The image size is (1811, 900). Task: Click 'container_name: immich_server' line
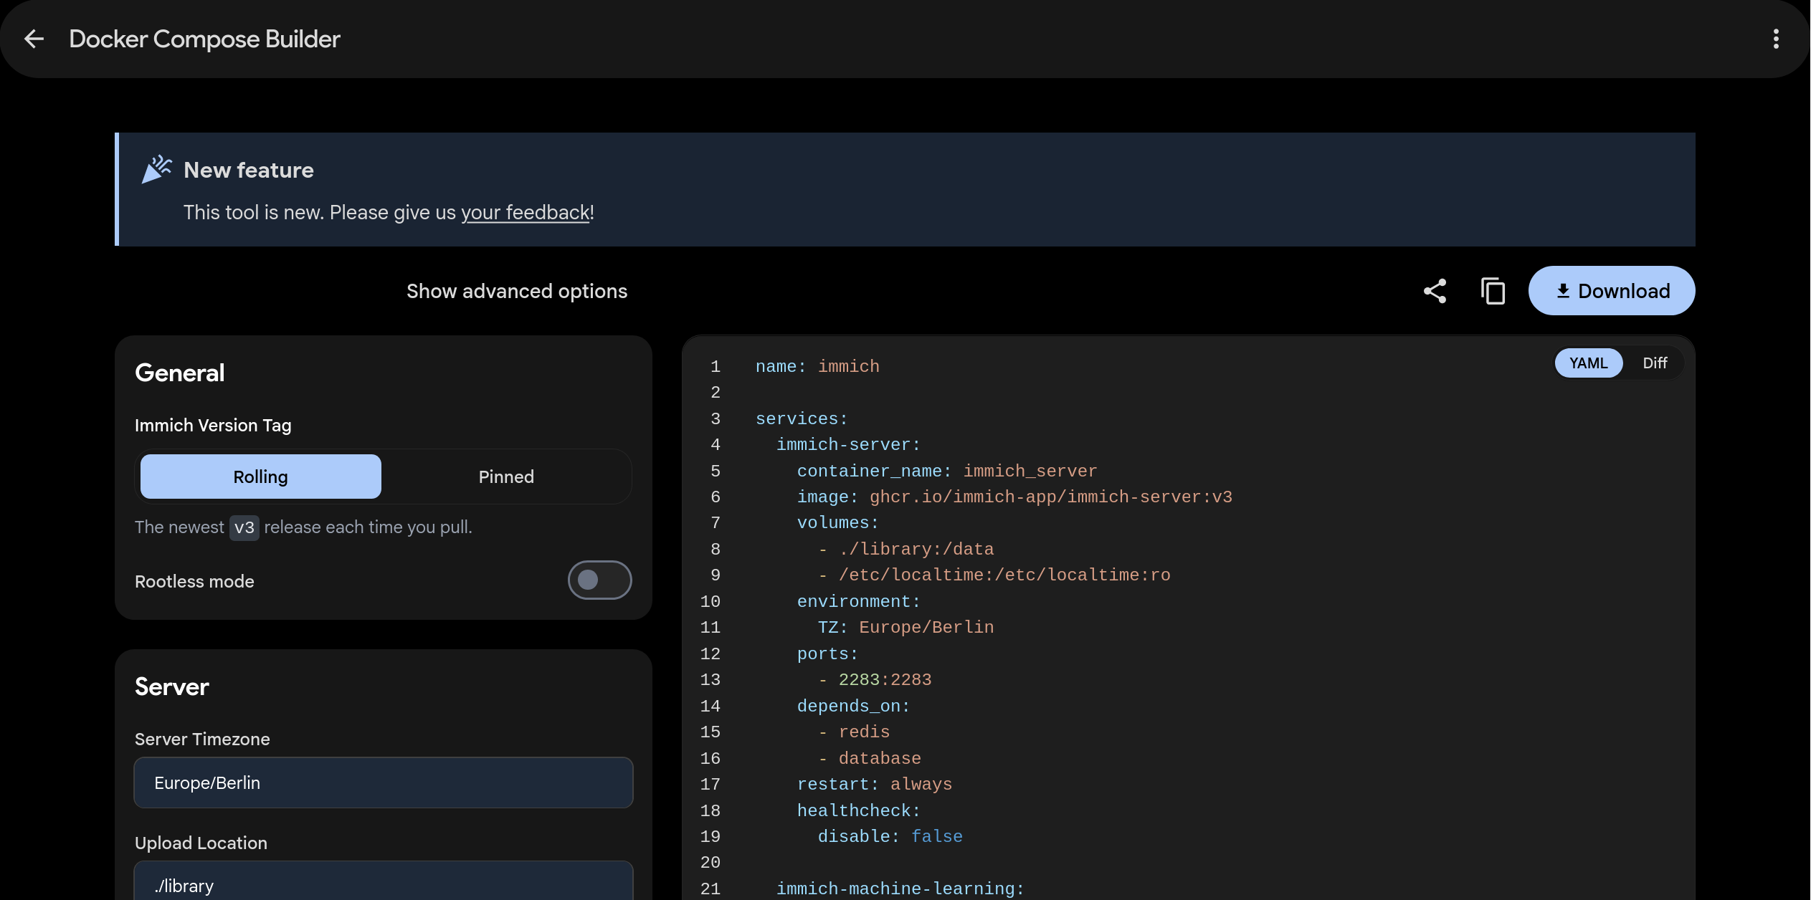click(x=947, y=471)
